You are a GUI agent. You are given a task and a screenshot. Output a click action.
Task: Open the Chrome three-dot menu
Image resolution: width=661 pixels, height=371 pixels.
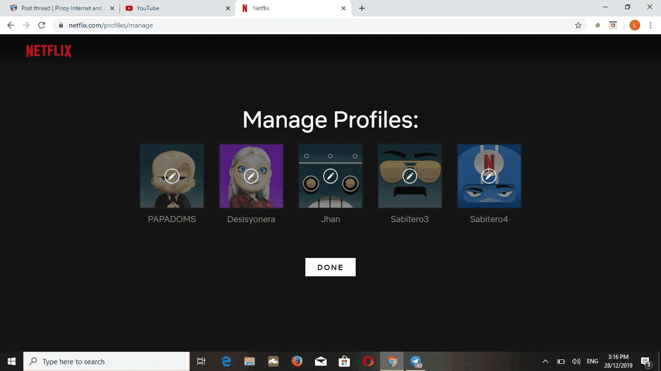point(651,25)
